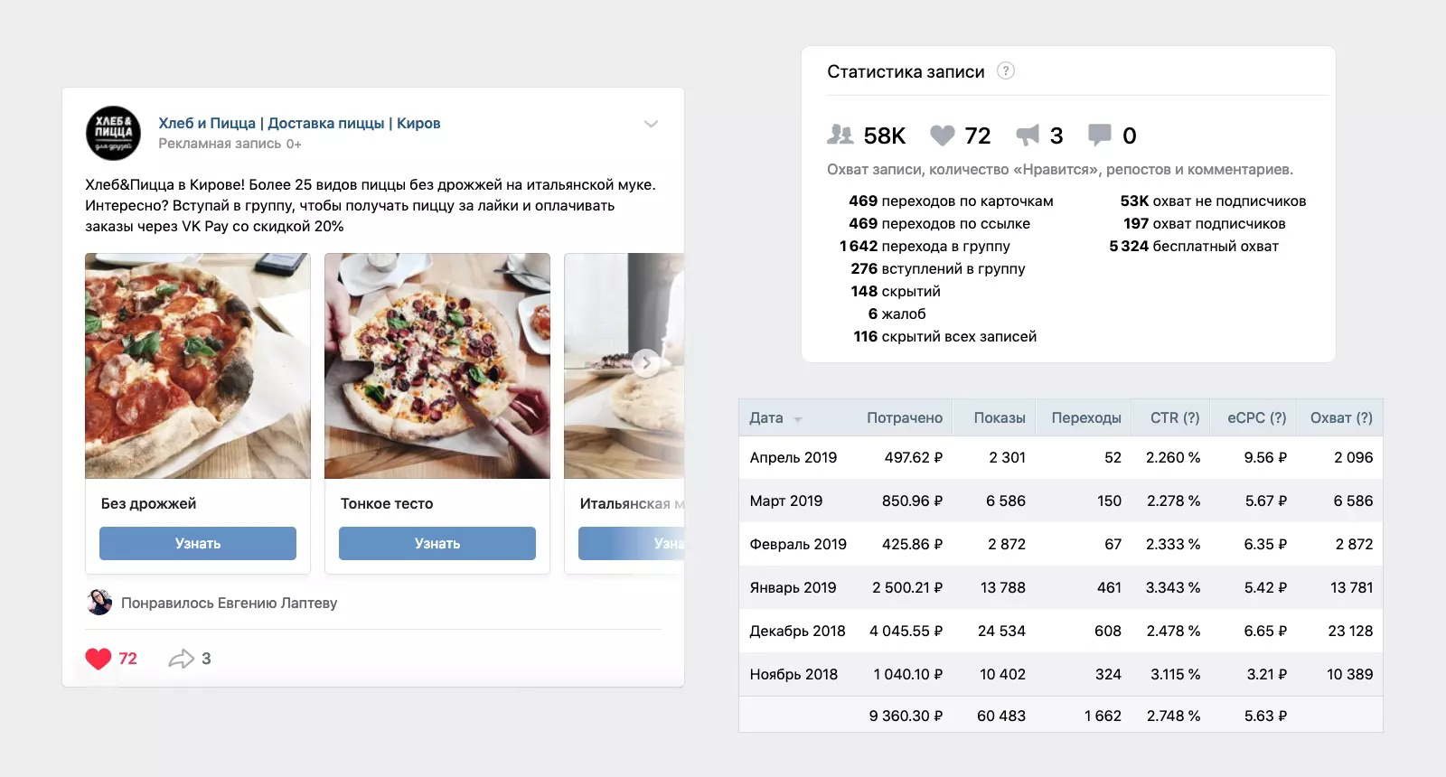This screenshot has width=1446, height=777.
Task: Click Узнать button under Без дрожжей
Action: (198, 544)
